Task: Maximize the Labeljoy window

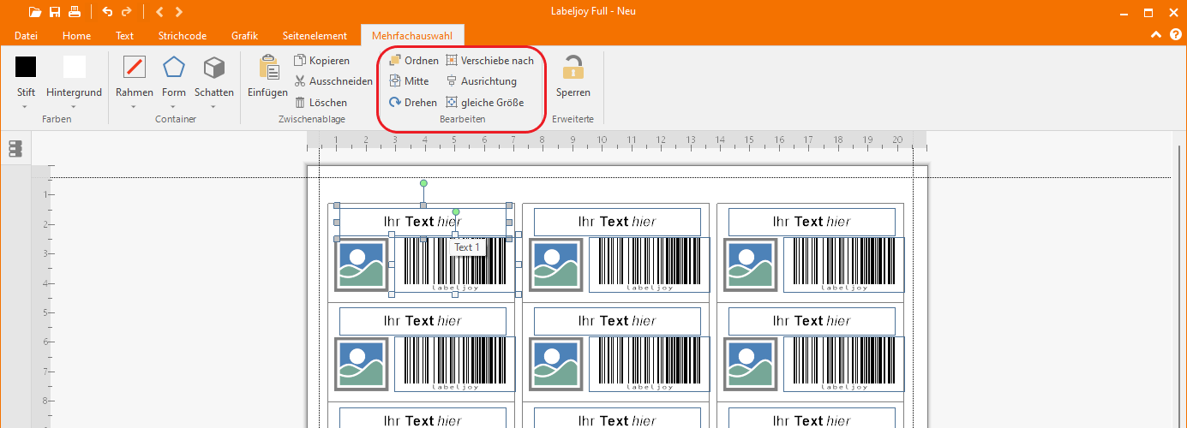Action: coord(1148,12)
